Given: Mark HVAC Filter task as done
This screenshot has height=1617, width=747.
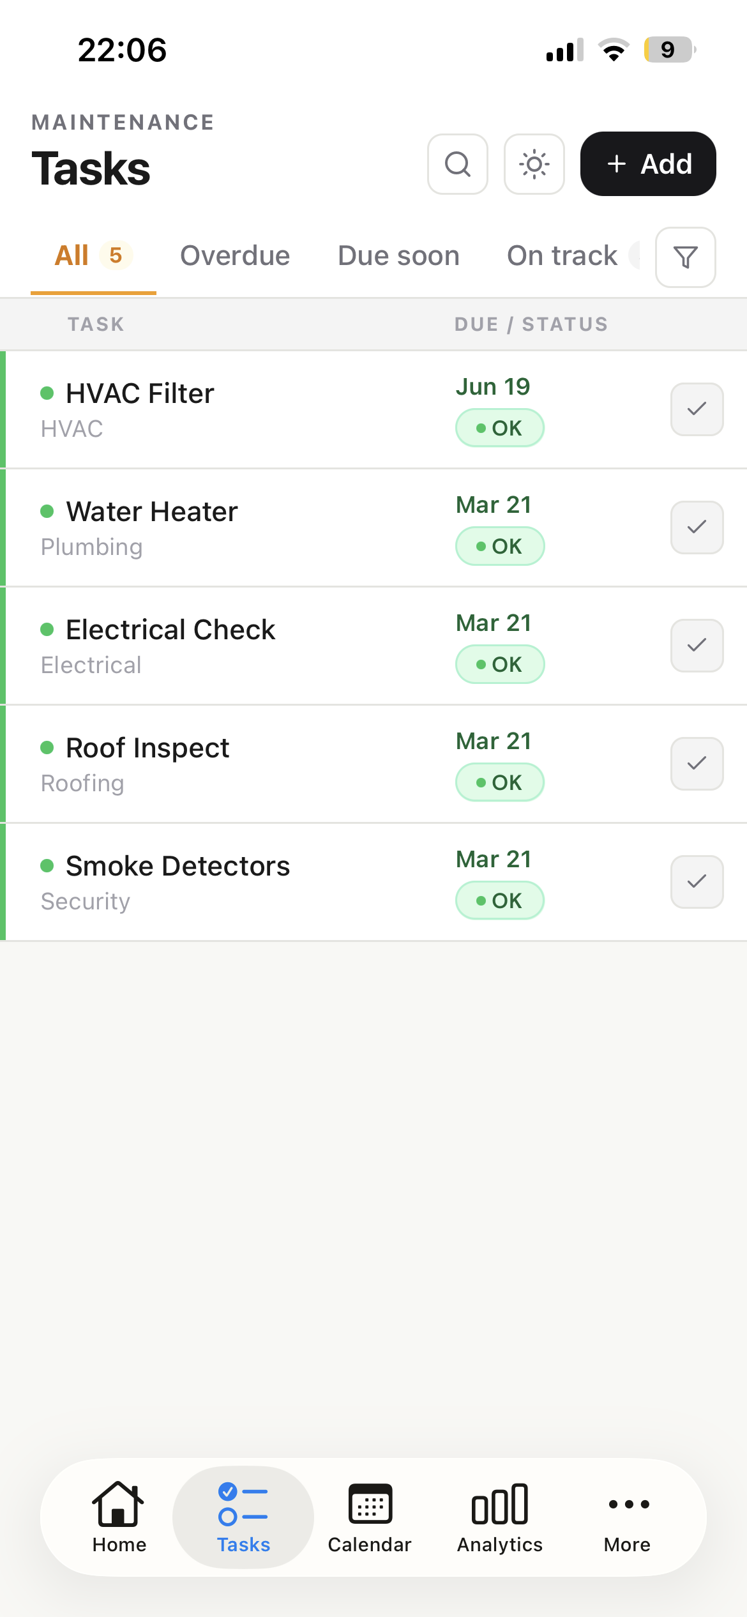Looking at the screenshot, I should (697, 409).
